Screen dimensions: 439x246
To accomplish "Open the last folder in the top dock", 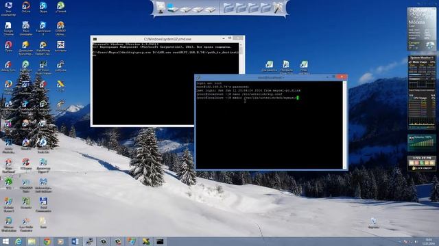I will click(x=265, y=8).
